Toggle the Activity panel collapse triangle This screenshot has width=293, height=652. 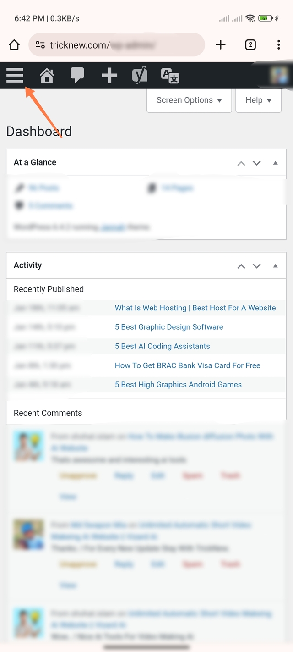coord(275,266)
